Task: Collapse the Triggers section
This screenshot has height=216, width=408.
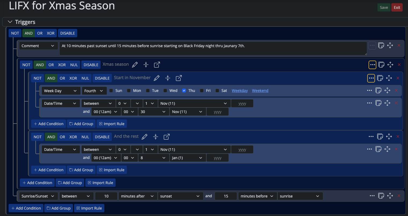Action: (x=10, y=22)
